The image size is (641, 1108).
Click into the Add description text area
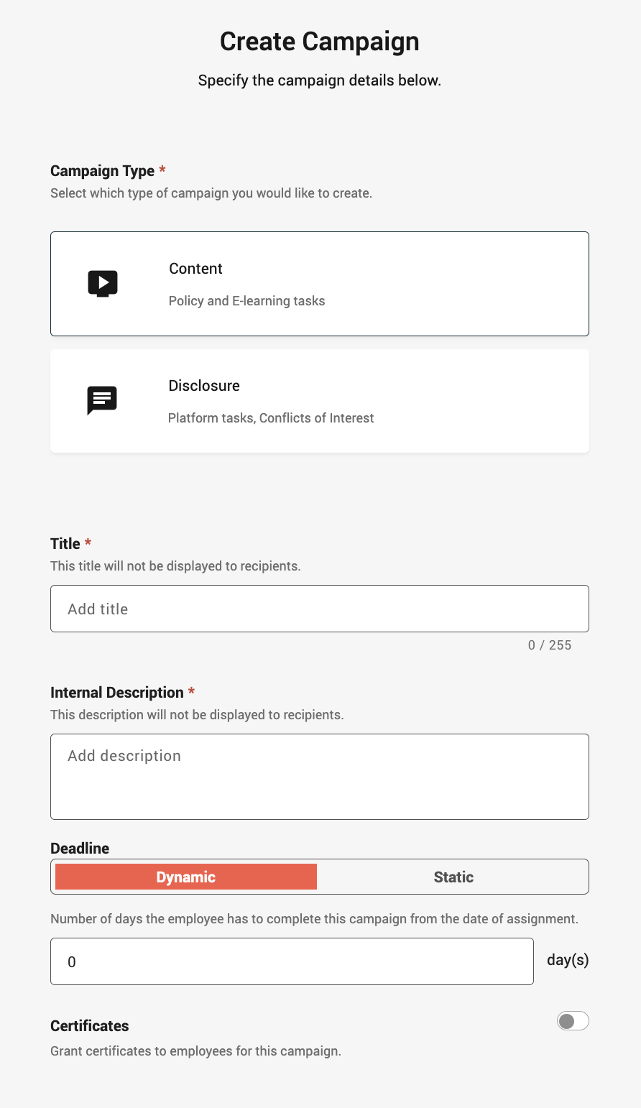tap(320, 777)
